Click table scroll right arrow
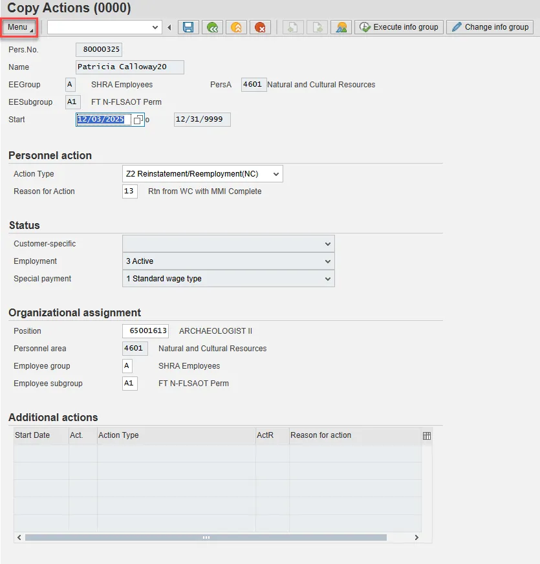The height and width of the screenshot is (564, 540). coord(416,537)
